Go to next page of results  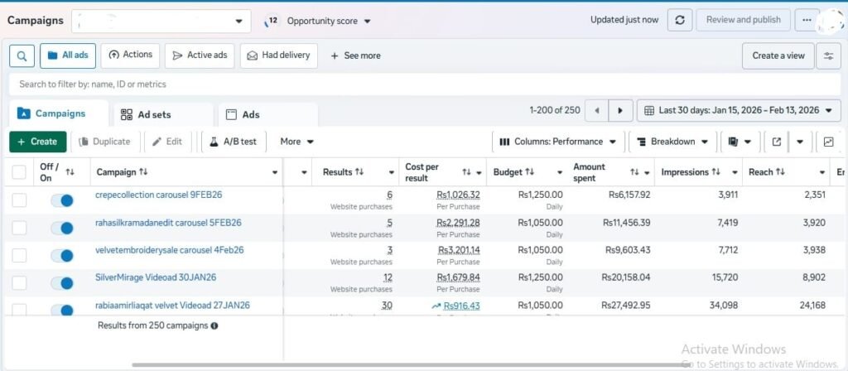619,110
